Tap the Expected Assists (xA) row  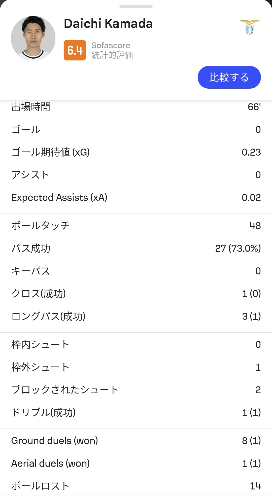click(x=136, y=197)
